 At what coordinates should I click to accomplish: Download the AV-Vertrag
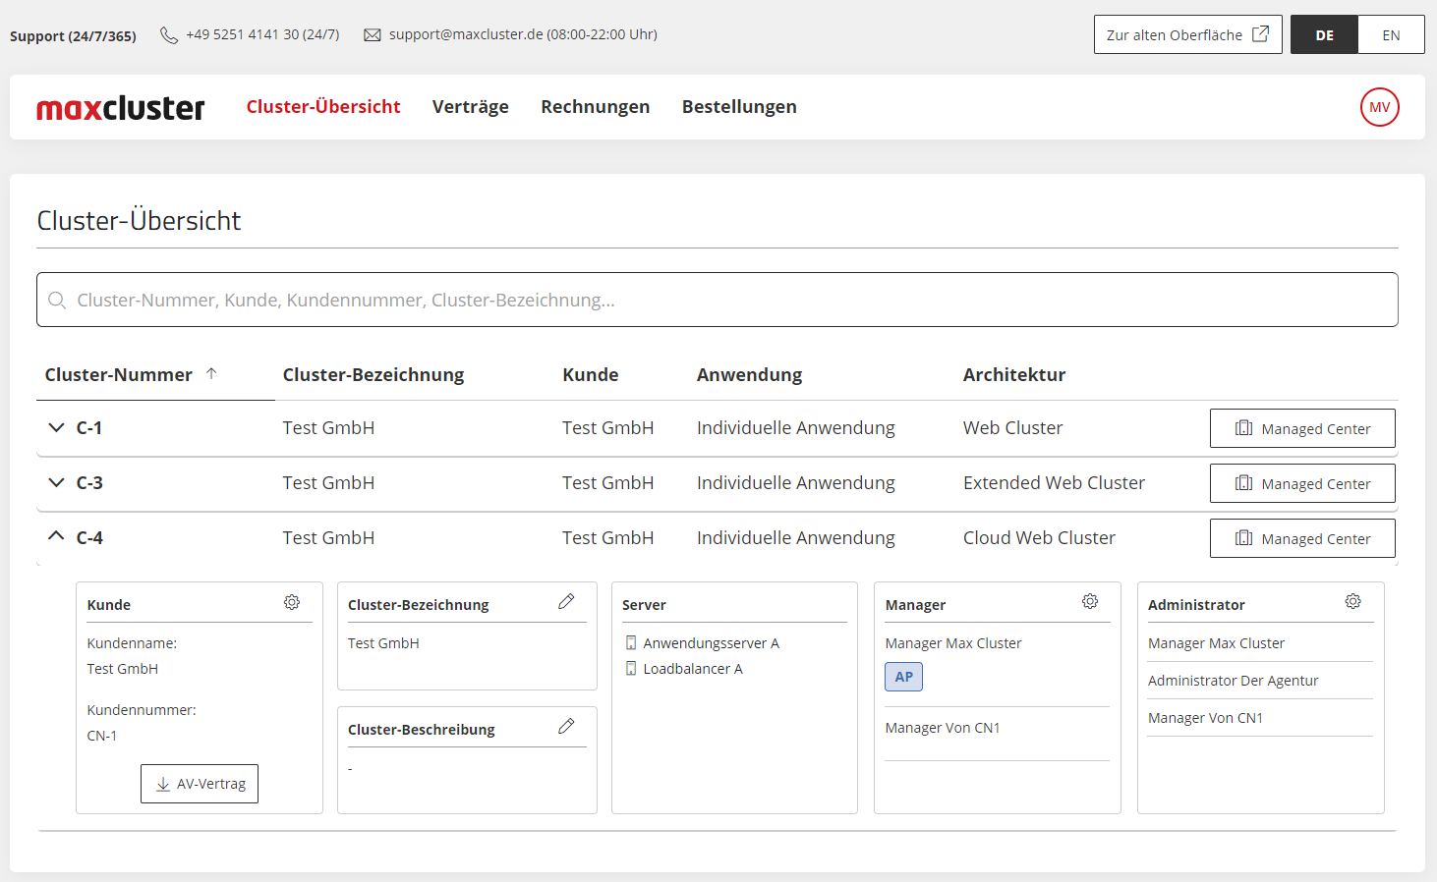[200, 784]
